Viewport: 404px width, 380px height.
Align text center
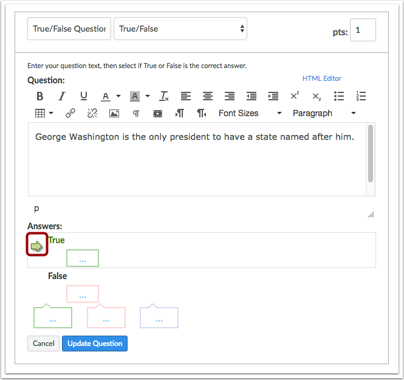tap(208, 97)
